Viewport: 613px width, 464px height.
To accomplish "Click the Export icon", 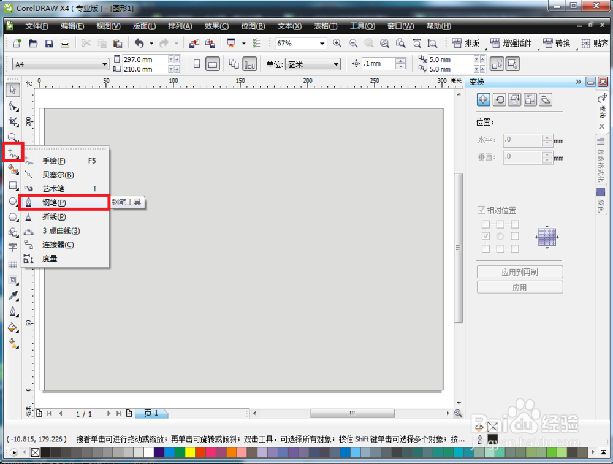I will [x=210, y=43].
